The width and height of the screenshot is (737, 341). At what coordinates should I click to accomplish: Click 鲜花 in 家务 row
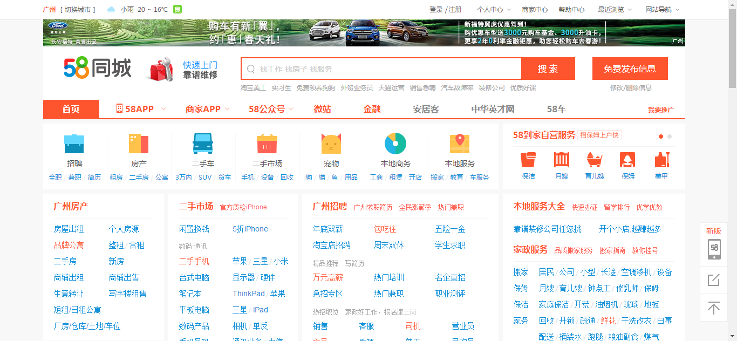(x=608, y=320)
